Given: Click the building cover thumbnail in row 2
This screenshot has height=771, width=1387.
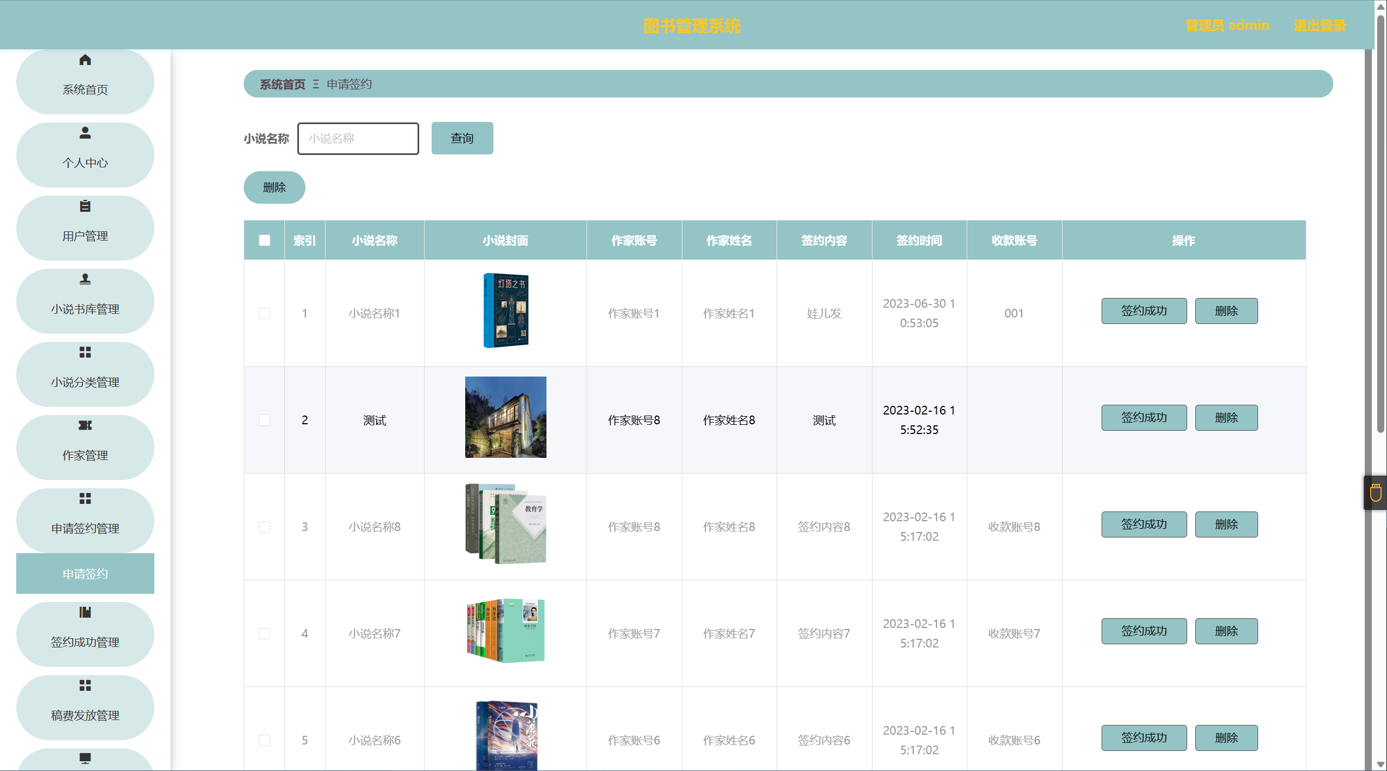Looking at the screenshot, I should coord(505,417).
